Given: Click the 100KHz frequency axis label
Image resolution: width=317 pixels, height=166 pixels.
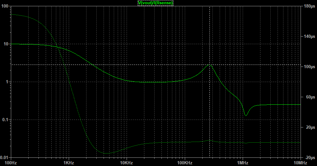Looking at the screenshot, I should point(184,163).
